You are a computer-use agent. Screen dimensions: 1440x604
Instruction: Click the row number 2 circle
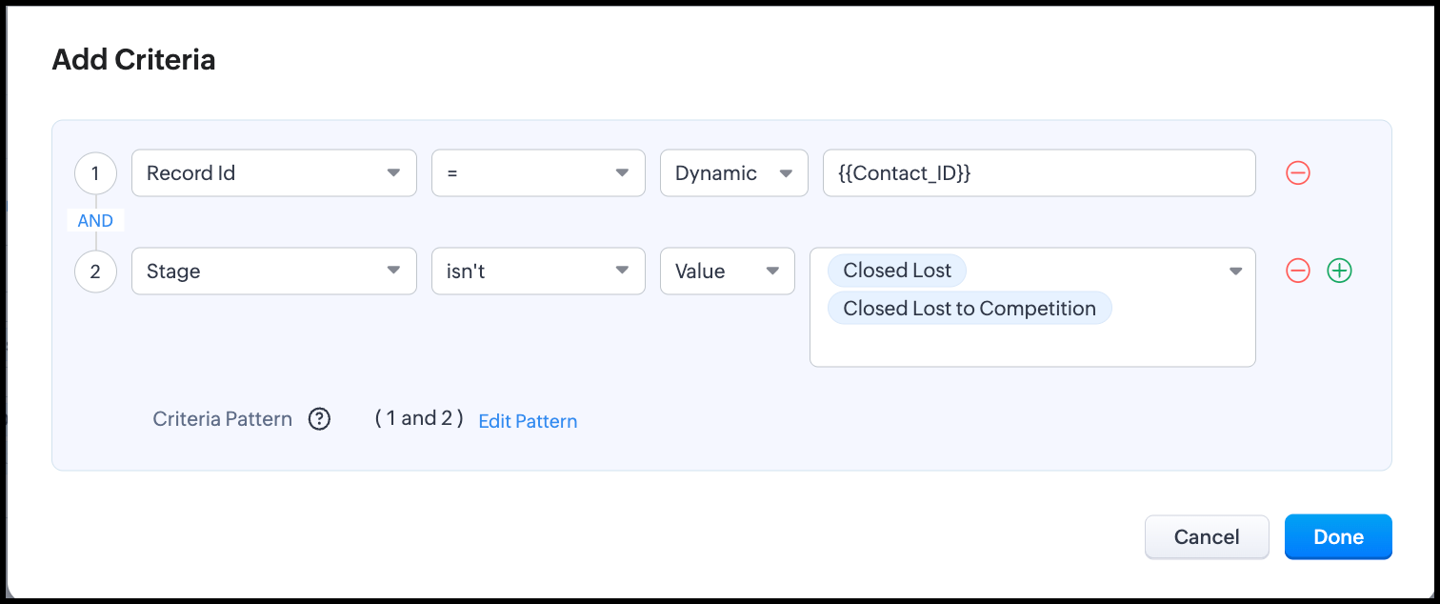point(95,272)
